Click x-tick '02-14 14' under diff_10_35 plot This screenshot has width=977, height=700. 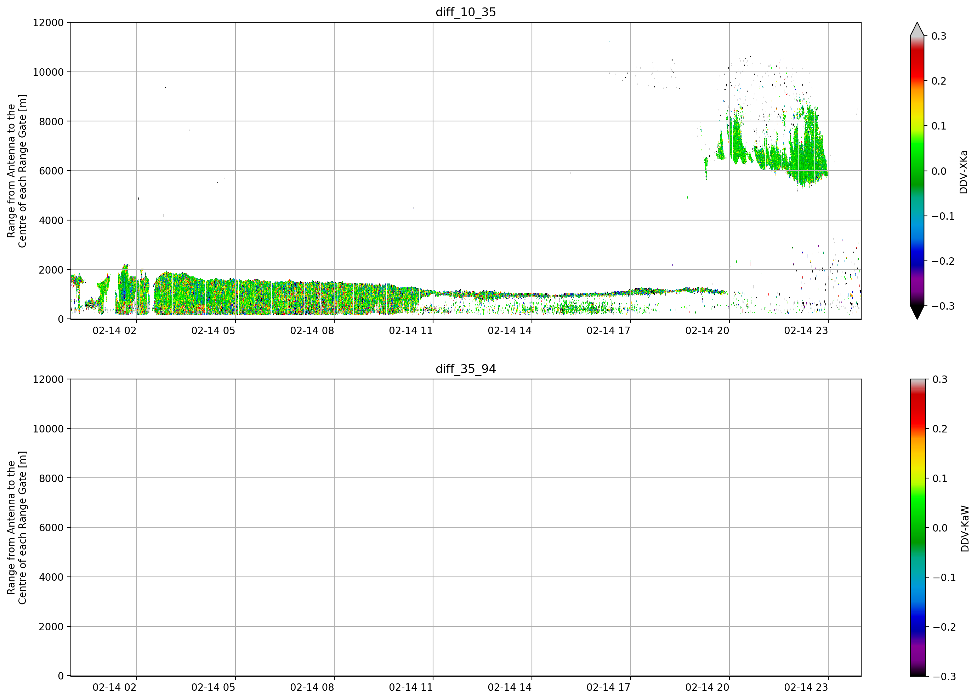[x=510, y=331]
